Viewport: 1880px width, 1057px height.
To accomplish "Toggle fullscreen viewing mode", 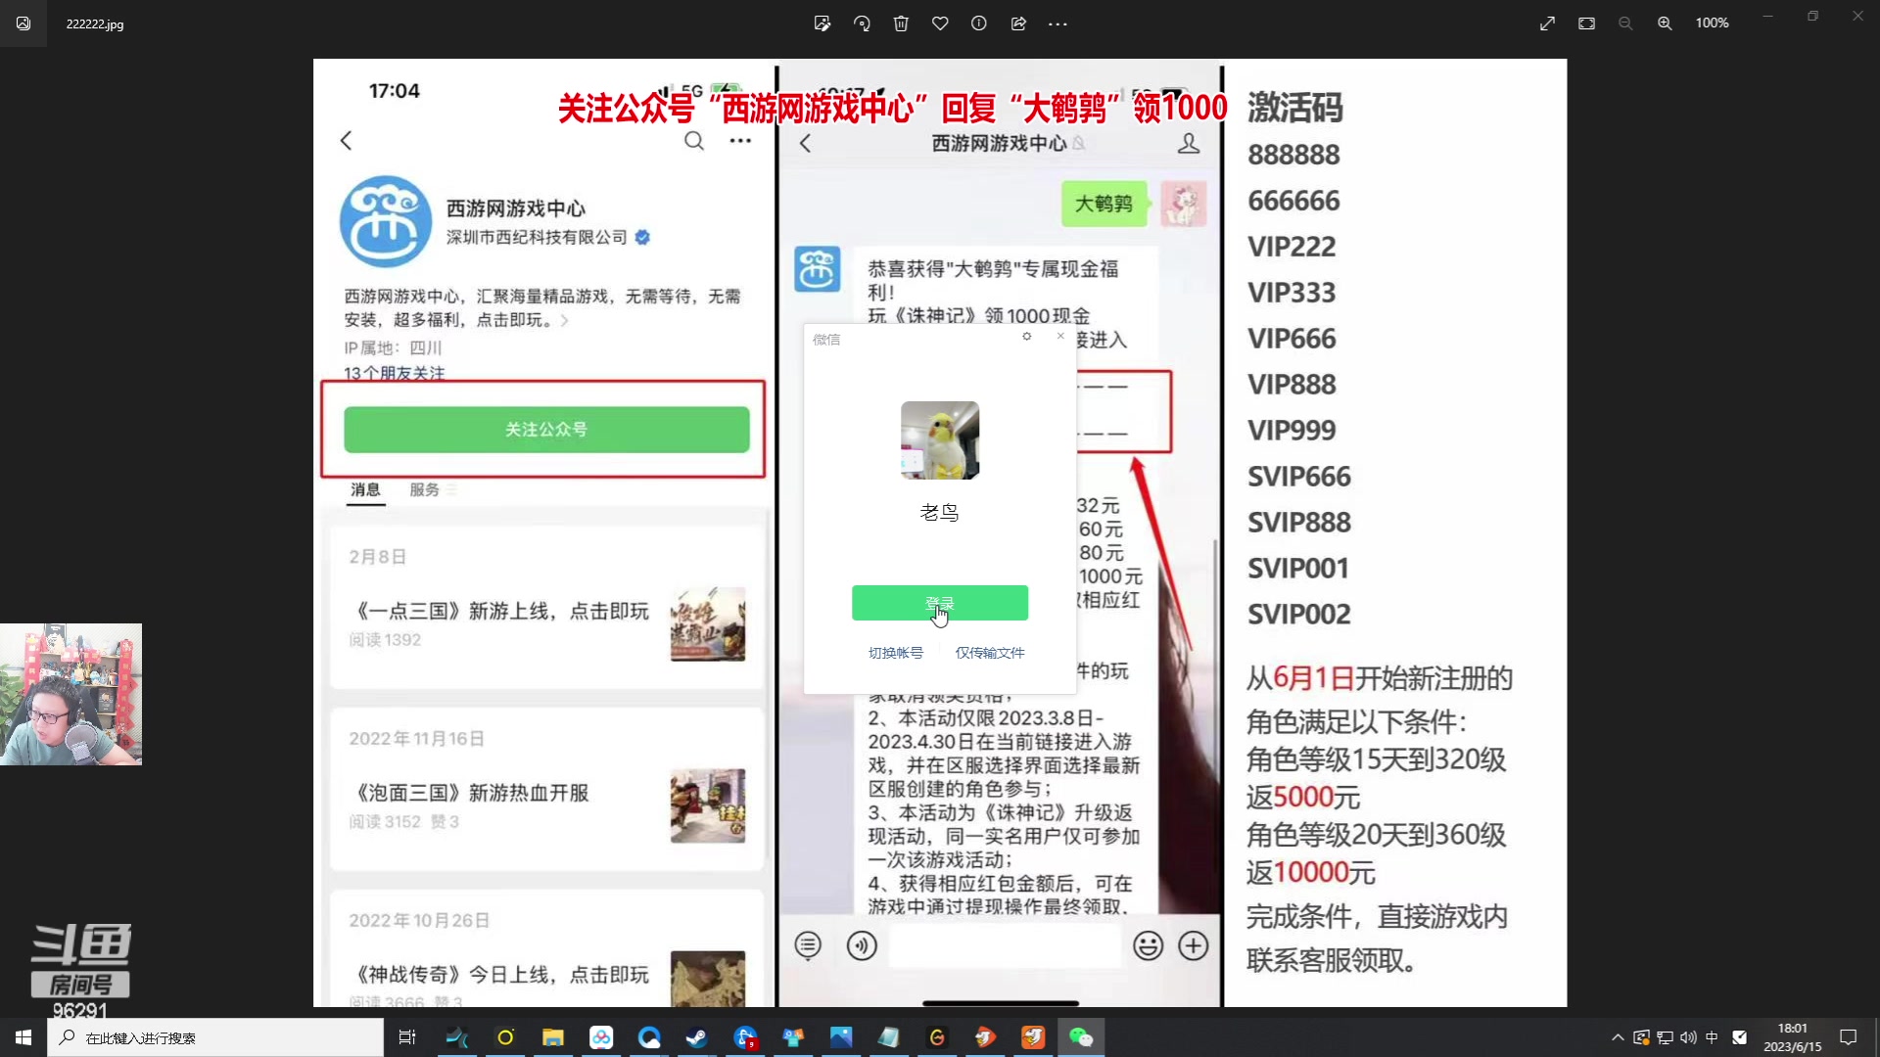I will (x=1546, y=23).
